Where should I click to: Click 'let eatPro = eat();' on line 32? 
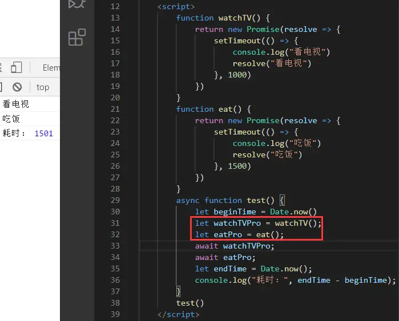pos(239,234)
